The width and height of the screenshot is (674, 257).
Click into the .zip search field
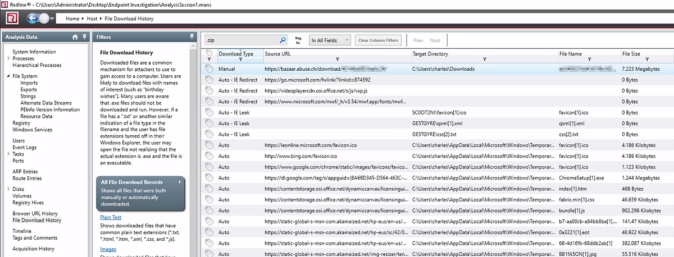(242, 40)
